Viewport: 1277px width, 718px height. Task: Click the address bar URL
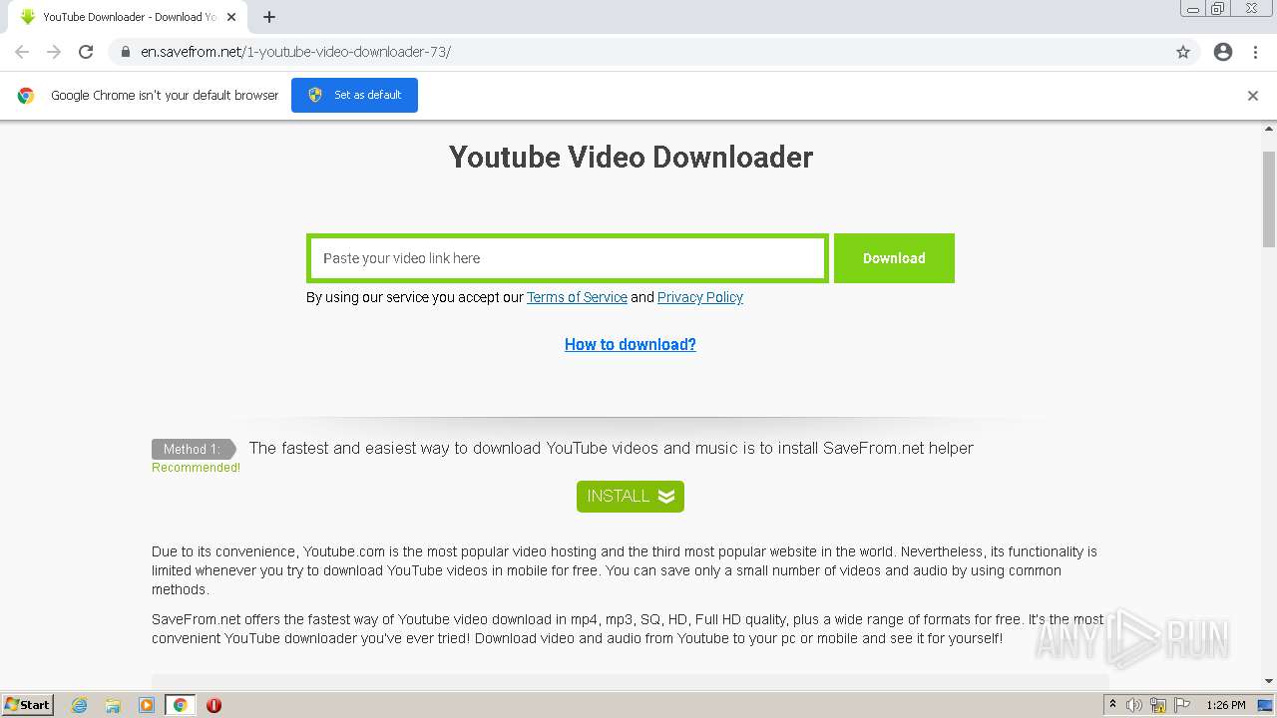(295, 52)
